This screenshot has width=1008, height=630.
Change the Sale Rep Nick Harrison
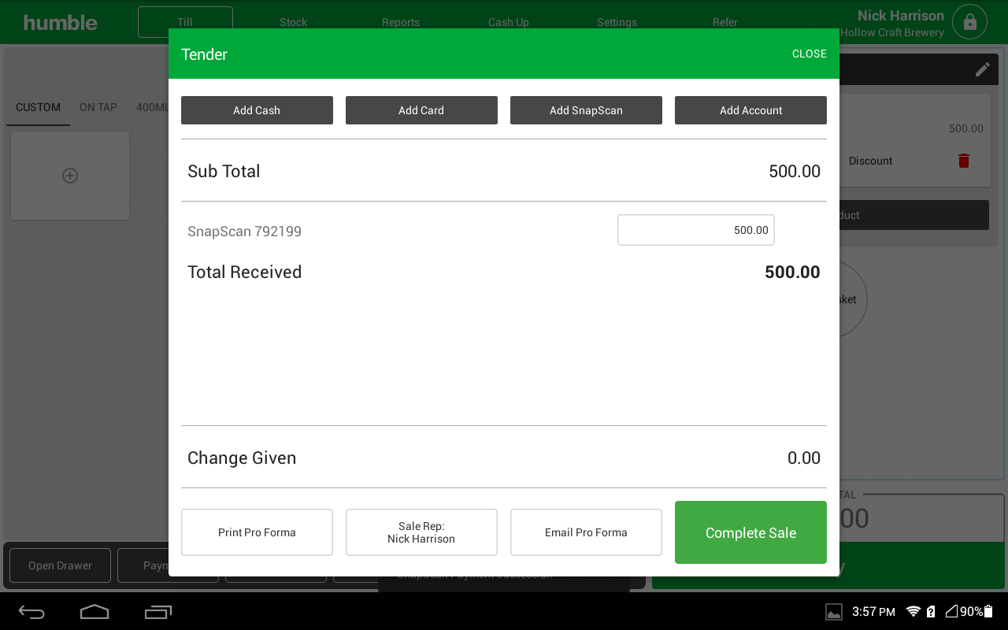421,532
